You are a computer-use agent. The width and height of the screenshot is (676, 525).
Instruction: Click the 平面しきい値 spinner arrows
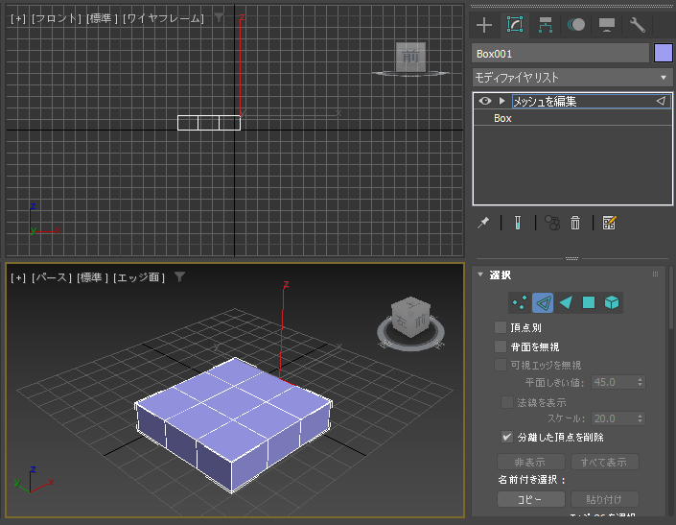coord(641,382)
